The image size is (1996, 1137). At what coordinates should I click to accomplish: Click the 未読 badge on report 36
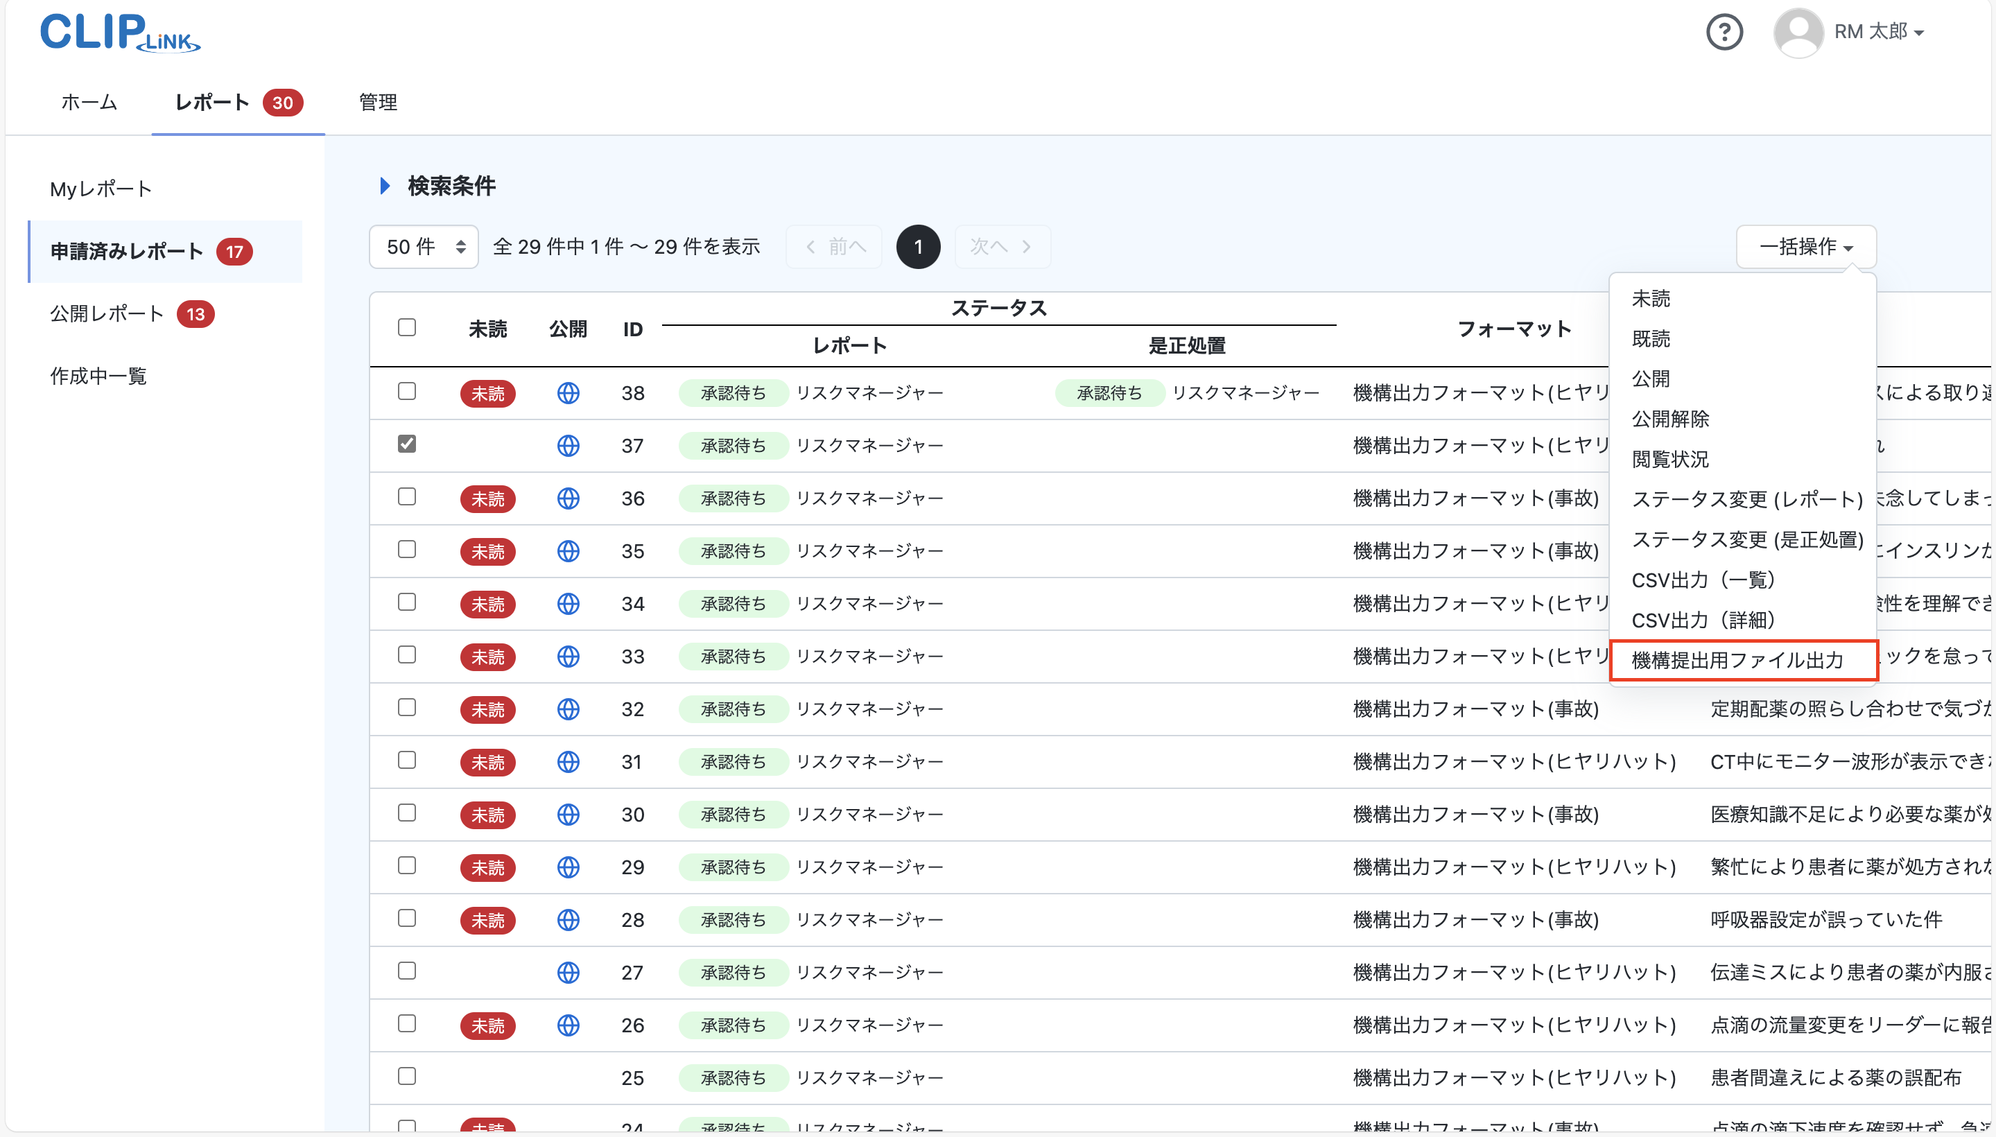click(488, 498)
